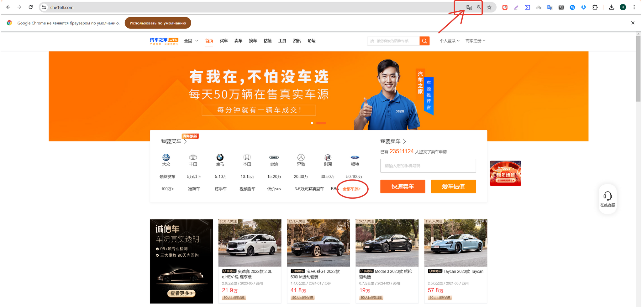Bookmark this page with the star

click(x=489, y=7)
